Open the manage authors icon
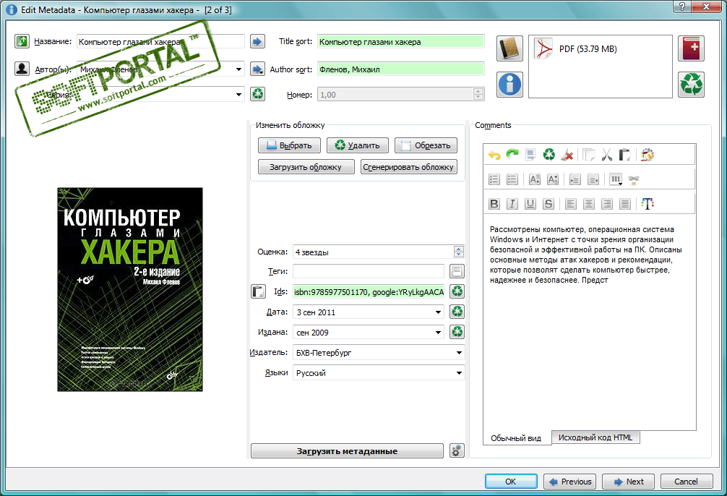 coord(22,69)
